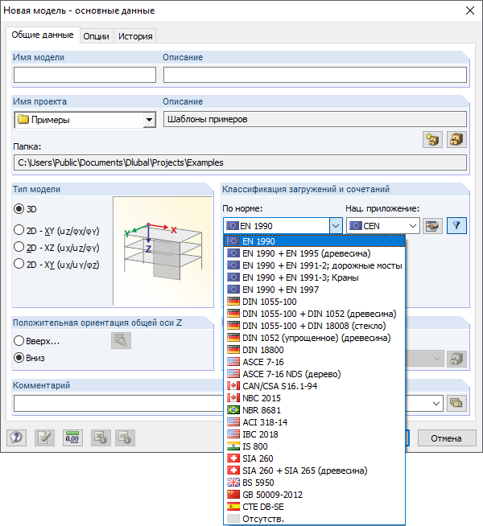483x526 pixels.
Task: Click the 3D model preview image
Action: pos(163,251)
